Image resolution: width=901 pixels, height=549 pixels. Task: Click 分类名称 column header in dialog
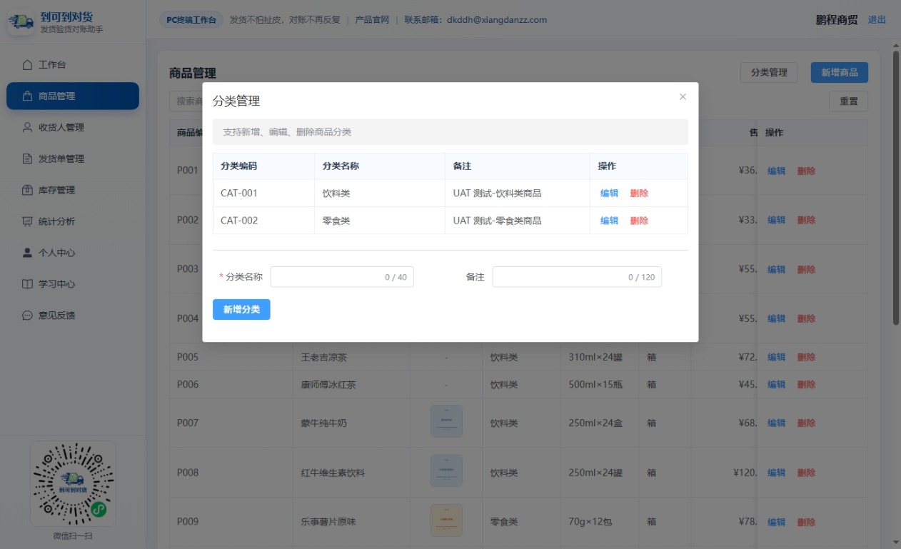pos(341,166)
